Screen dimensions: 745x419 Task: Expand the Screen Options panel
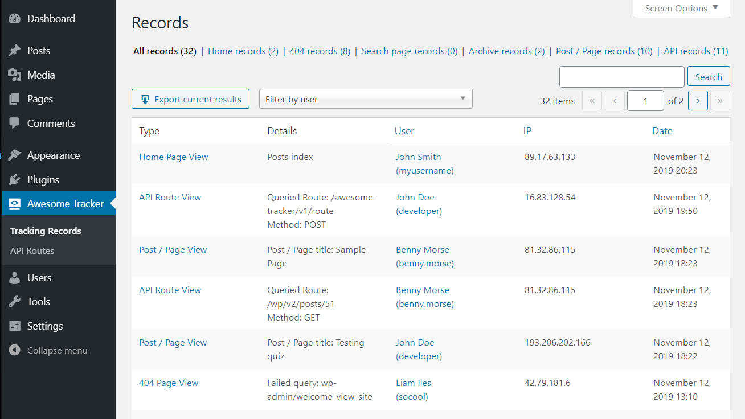pos(681,9)
